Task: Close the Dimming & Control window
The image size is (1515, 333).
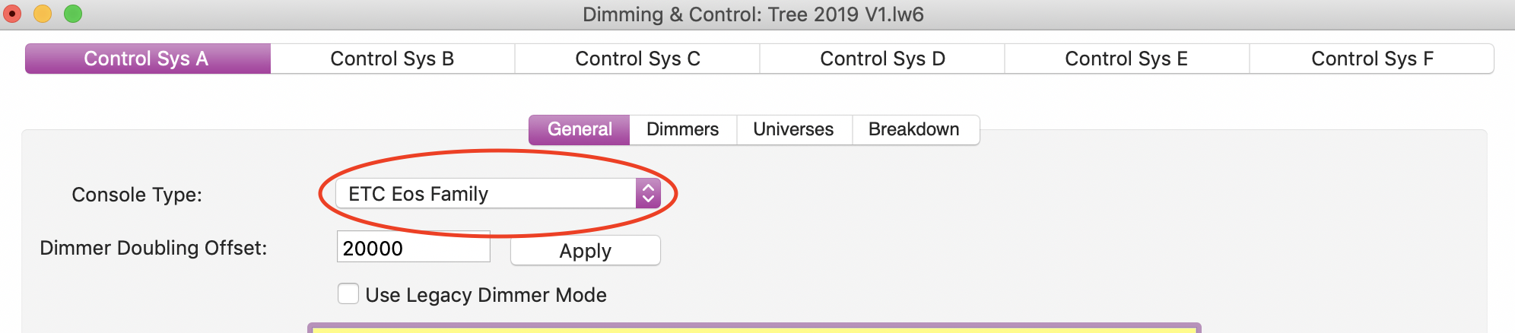Action: click(x=13, y=14)
